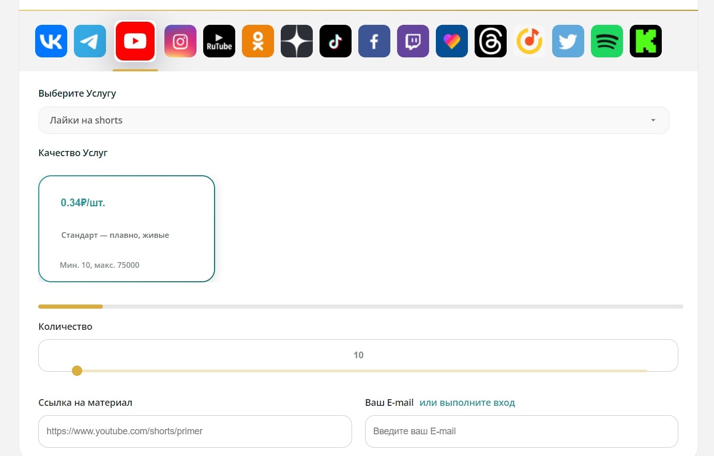Click the 'Ссылка на материал' label
Viewport: 714px width, 456px height.
[x=85, y=403]
